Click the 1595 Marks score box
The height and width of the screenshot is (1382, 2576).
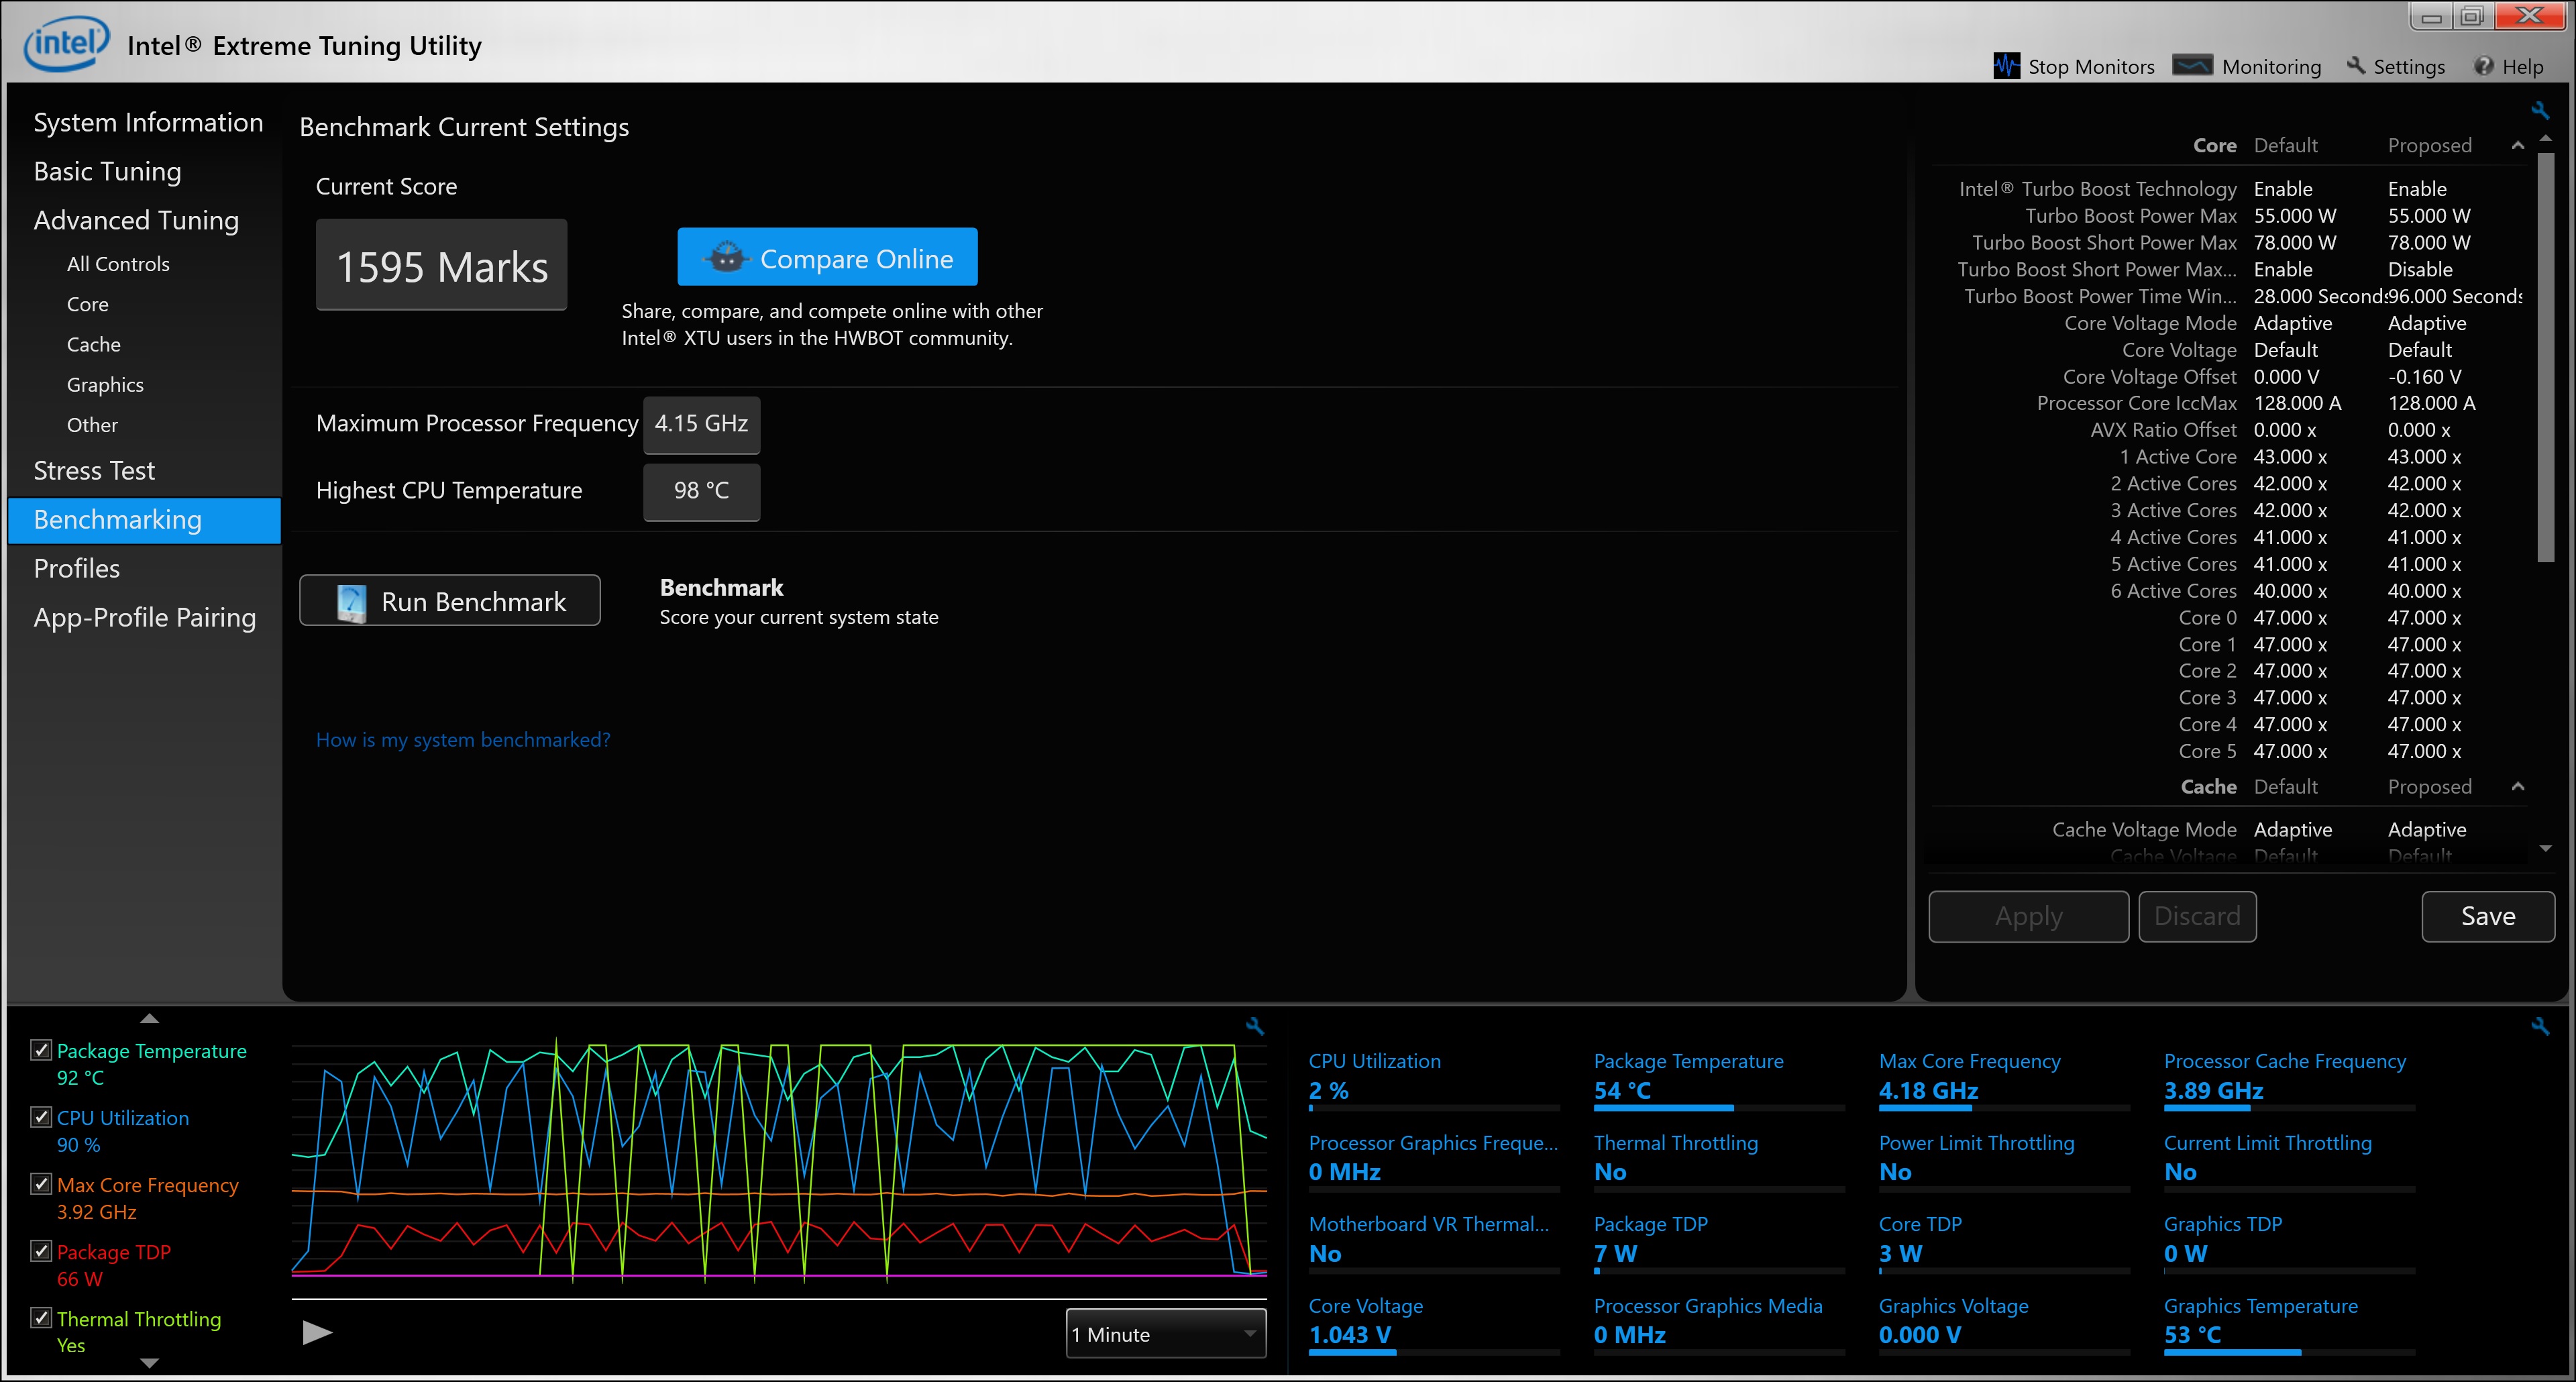(441, 265)
